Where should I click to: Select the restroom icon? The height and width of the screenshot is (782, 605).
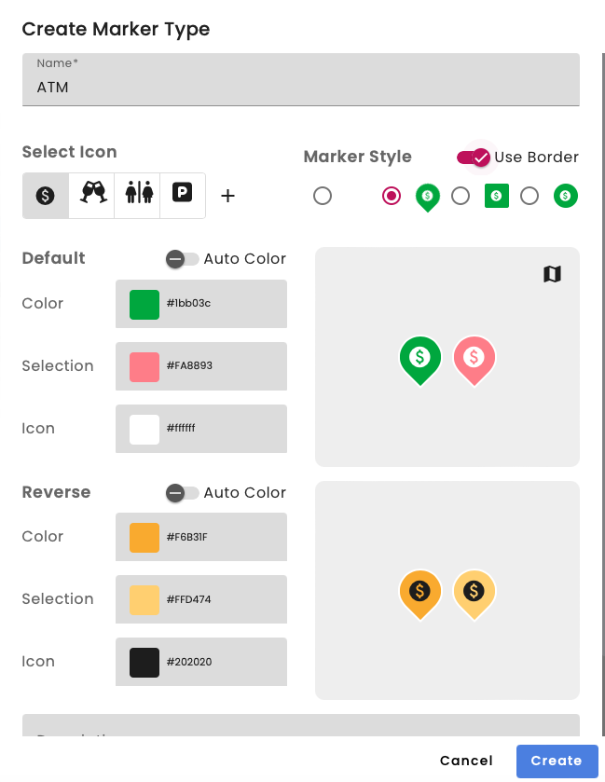(x=137, y=196)
